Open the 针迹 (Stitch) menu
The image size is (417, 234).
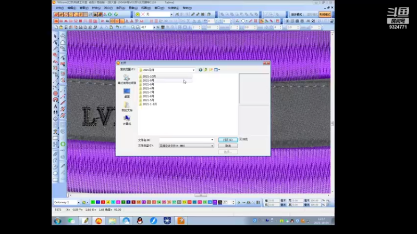[96, 8]
